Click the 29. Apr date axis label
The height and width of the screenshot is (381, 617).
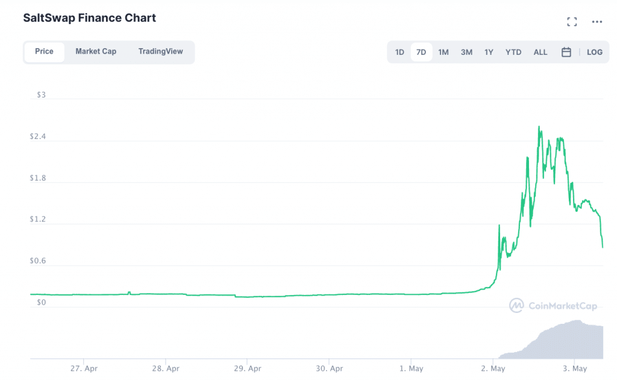(x=247, y=368)
